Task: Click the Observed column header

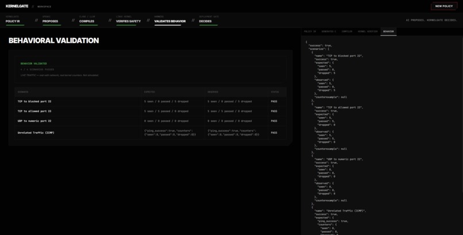Action: click(x=213, y=92)
